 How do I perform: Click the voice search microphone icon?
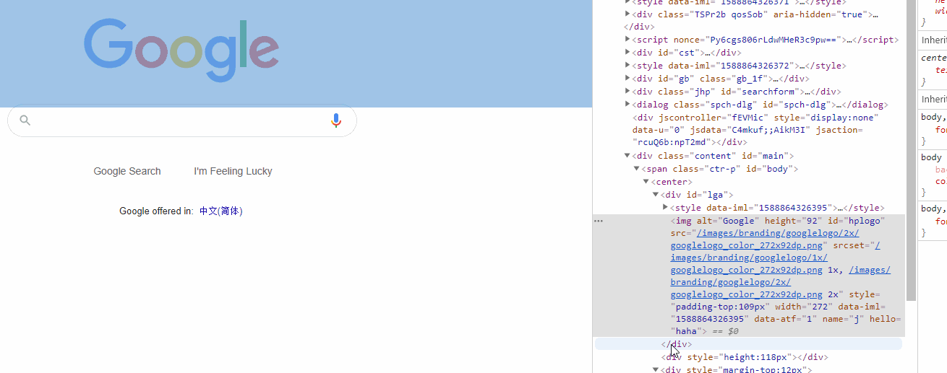point(336,120)
